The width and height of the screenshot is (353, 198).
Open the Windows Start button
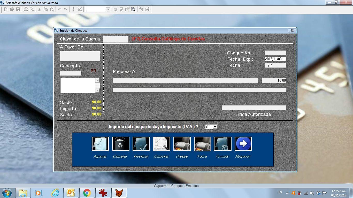[x=7, y=193]
